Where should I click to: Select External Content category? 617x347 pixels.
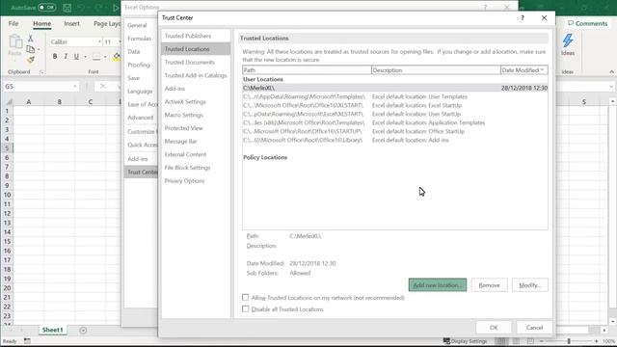(x=196, y=154)
